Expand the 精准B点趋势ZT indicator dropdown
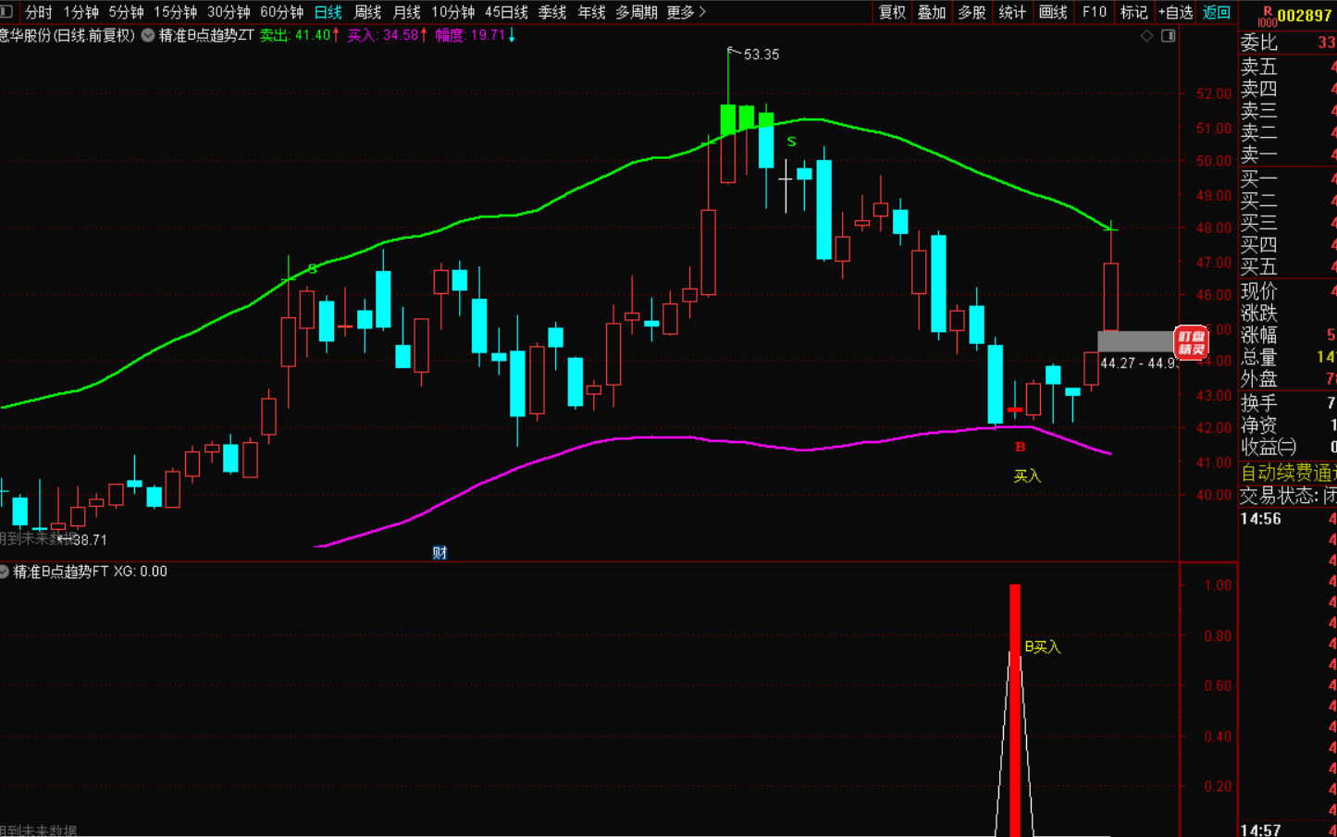Viewport: 1337px width, 837px height. [x=148, y=35]
